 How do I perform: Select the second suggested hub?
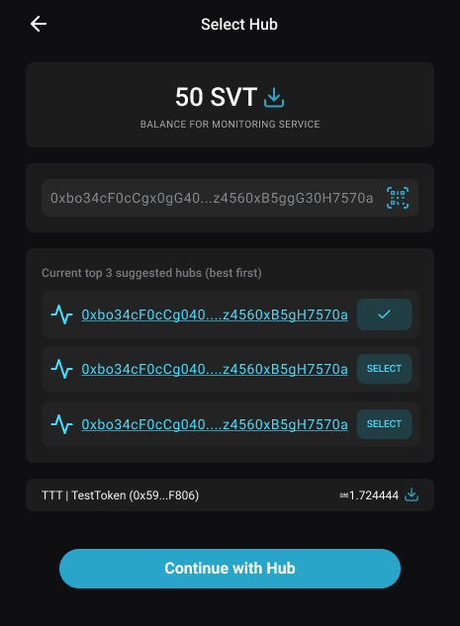[x=384, y=369]
